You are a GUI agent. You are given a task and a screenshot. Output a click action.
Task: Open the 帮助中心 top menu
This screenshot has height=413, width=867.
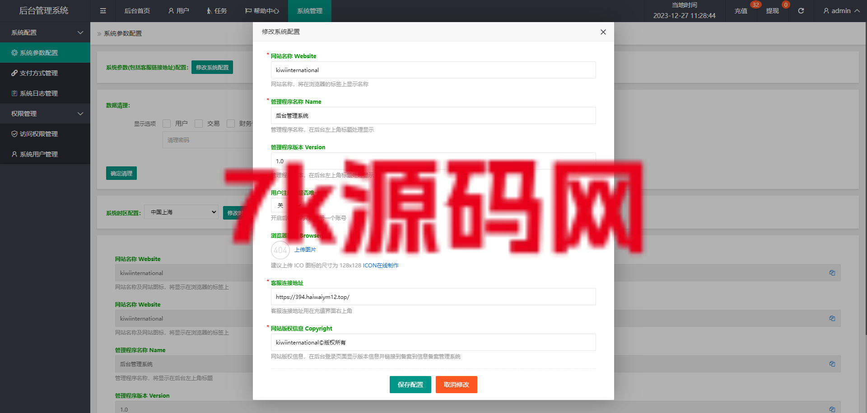coord(262,11)
